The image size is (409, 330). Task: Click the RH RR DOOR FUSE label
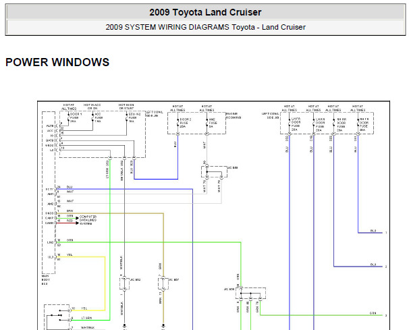(x=342, y=124)
